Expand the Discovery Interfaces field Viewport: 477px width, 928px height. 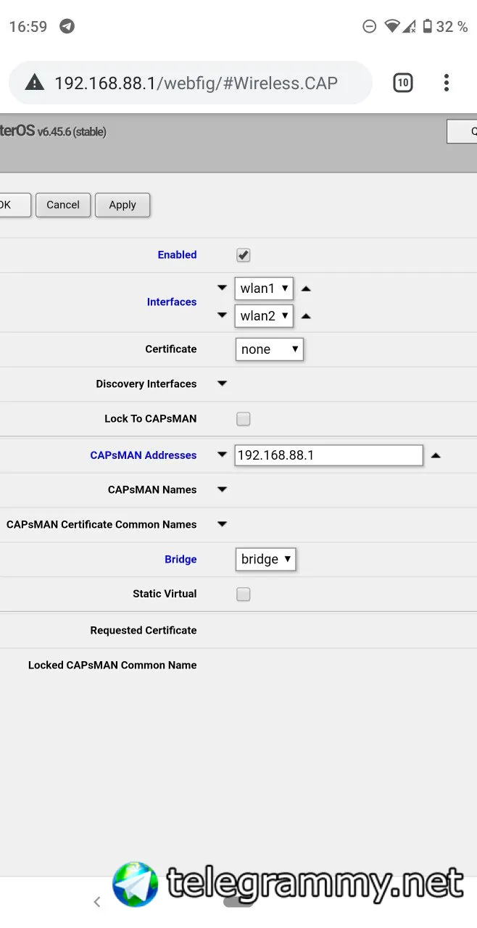(x=223, y=384)
